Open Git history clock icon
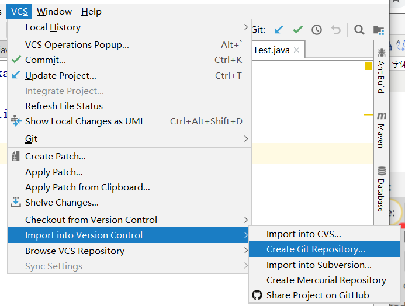405x306 pixels. (x=317, y=30)
